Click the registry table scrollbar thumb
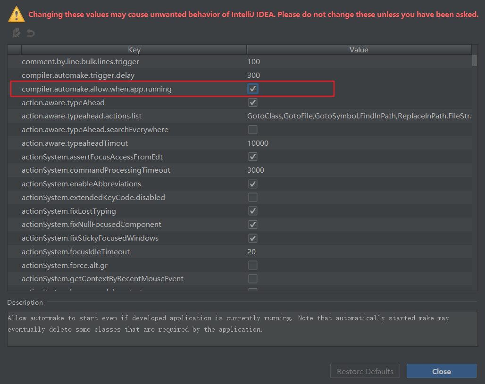The image size is (485, 384). [474, 61]
